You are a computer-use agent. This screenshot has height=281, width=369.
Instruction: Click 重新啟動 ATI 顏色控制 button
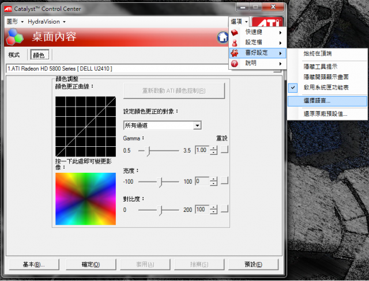click(174, 90)
